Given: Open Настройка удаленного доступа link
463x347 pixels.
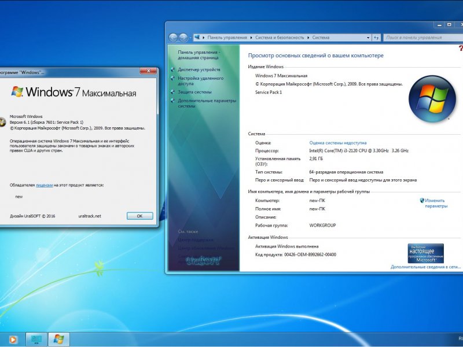Looking at the screenshot, I should pyautogui.click(x=200, y=81).
